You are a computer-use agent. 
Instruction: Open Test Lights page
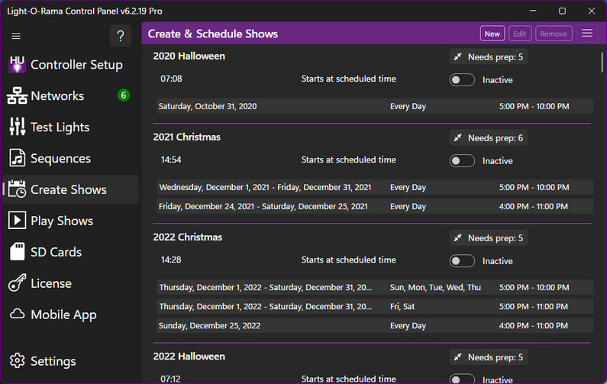[x=60, y=127]
